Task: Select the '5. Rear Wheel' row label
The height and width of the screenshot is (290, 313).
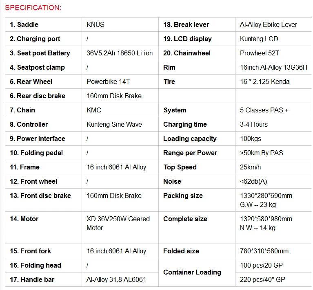Action: pos(31,81)
